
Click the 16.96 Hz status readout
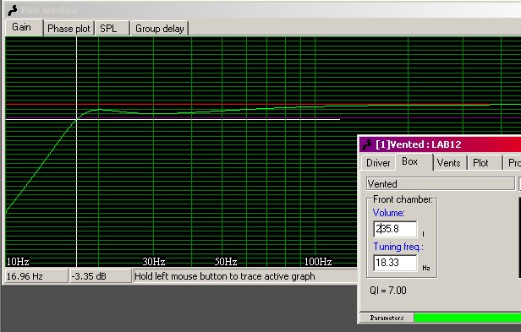[x=36, y=276]
